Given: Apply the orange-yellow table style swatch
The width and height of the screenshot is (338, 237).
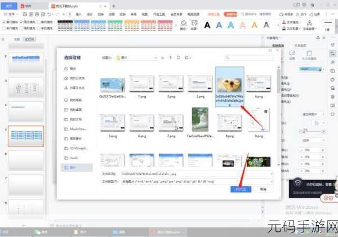Looking at the screenshot, I should pos(131,25).
